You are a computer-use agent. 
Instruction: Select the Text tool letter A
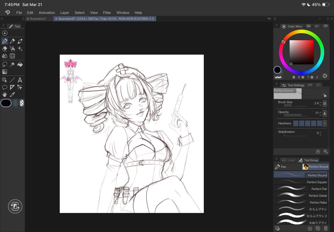click(20, 80)
